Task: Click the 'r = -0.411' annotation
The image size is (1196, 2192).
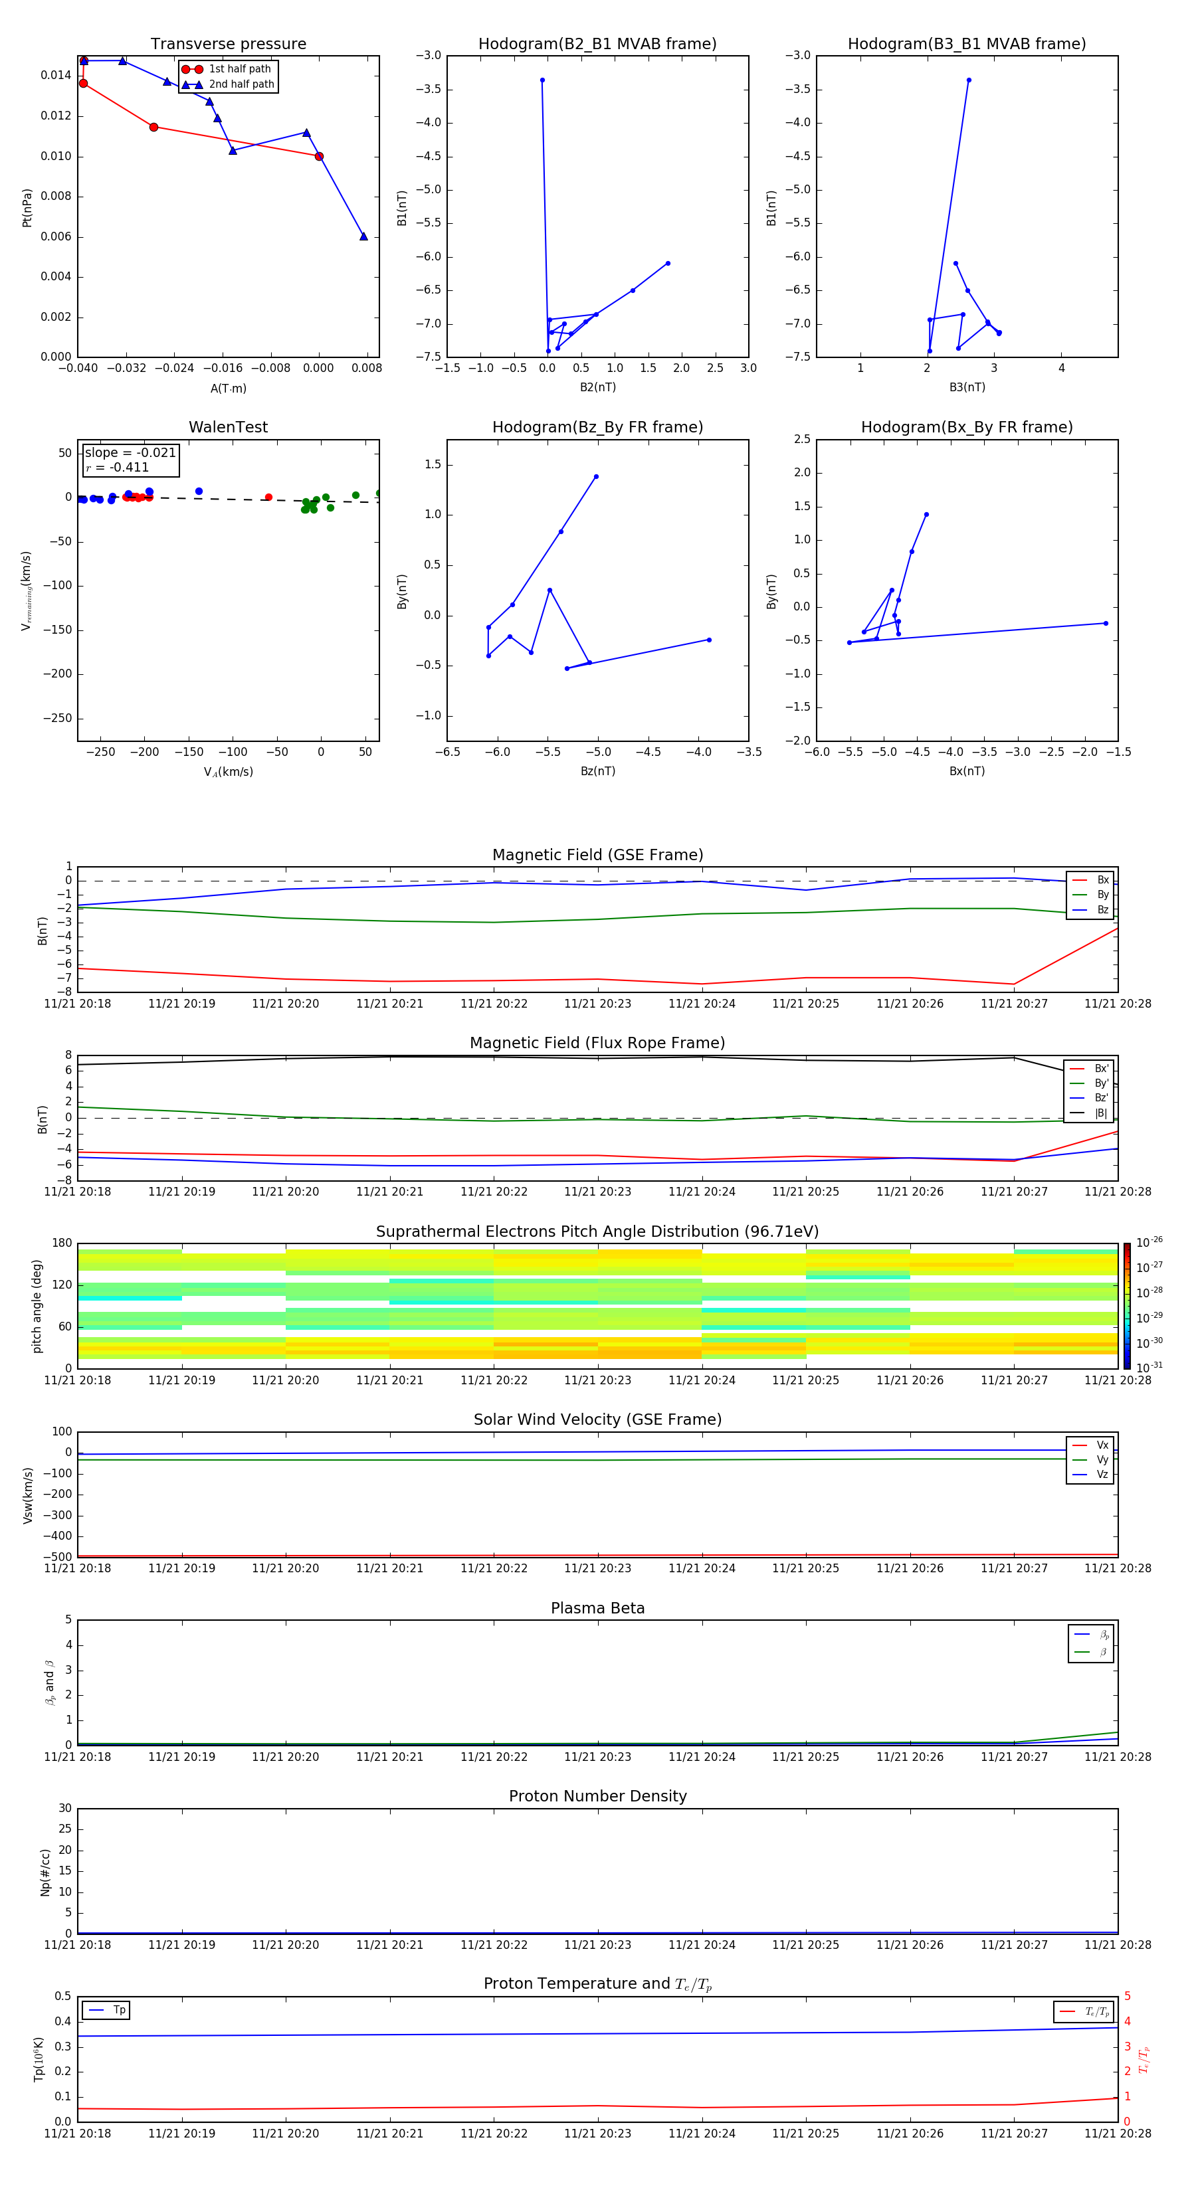Action: (x=118, y=467)
